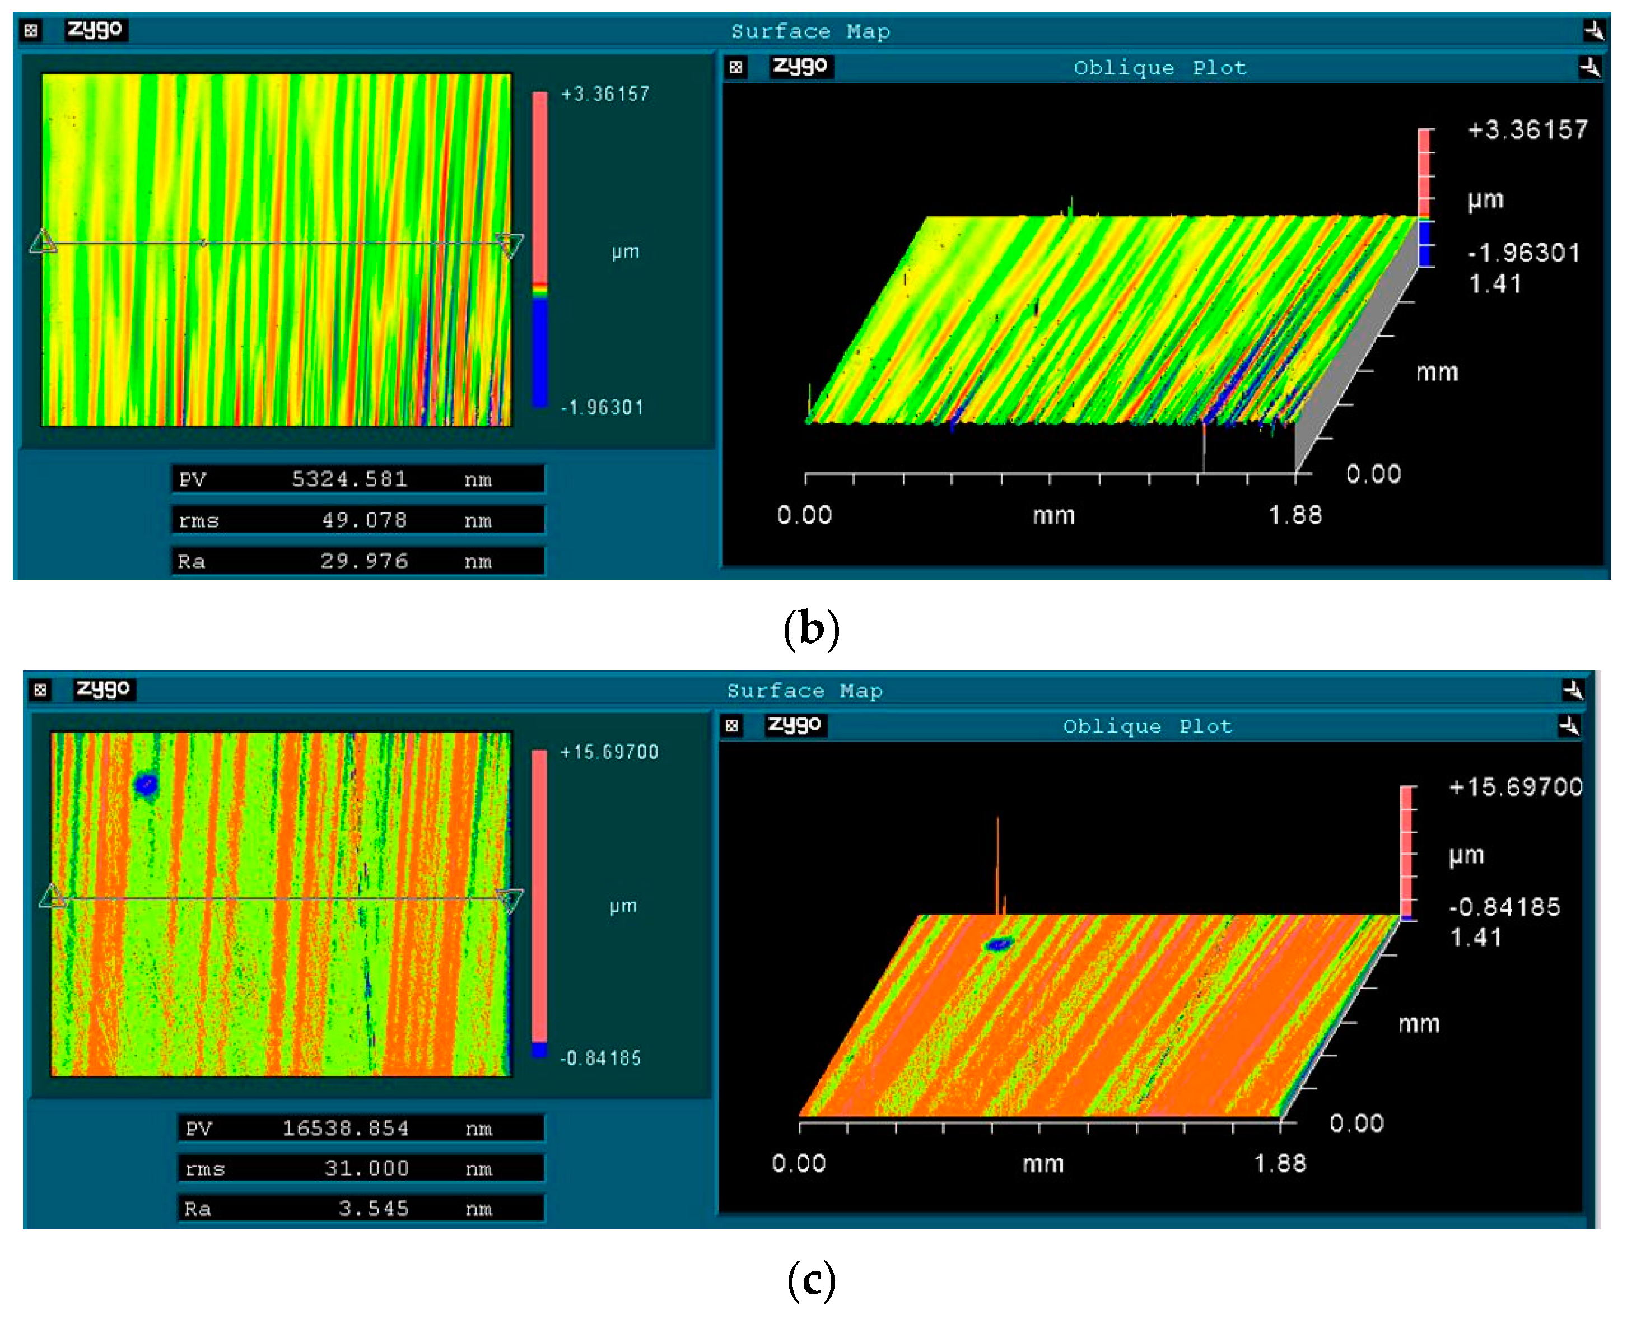
Task: Click the bottom surface map color scale bar
Action: click(539, 903)
